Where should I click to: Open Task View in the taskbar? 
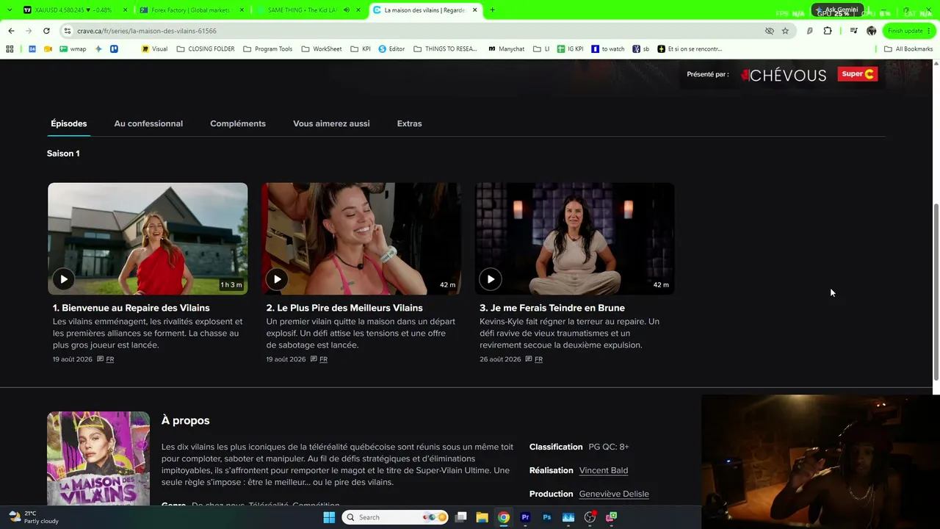point(460,517)
